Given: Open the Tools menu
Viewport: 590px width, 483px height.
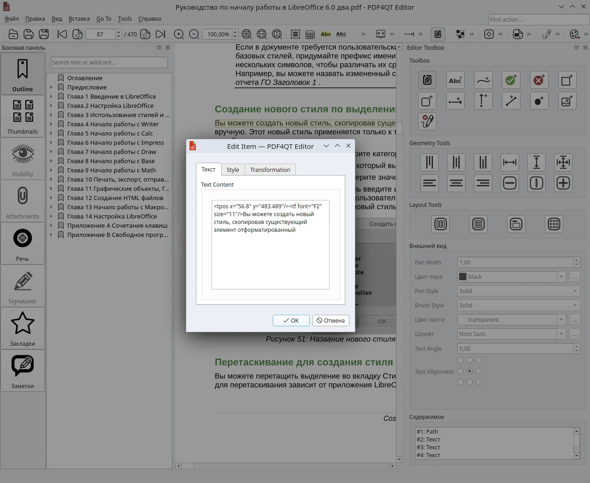Looking at the screenshot, I should [124, 19].
